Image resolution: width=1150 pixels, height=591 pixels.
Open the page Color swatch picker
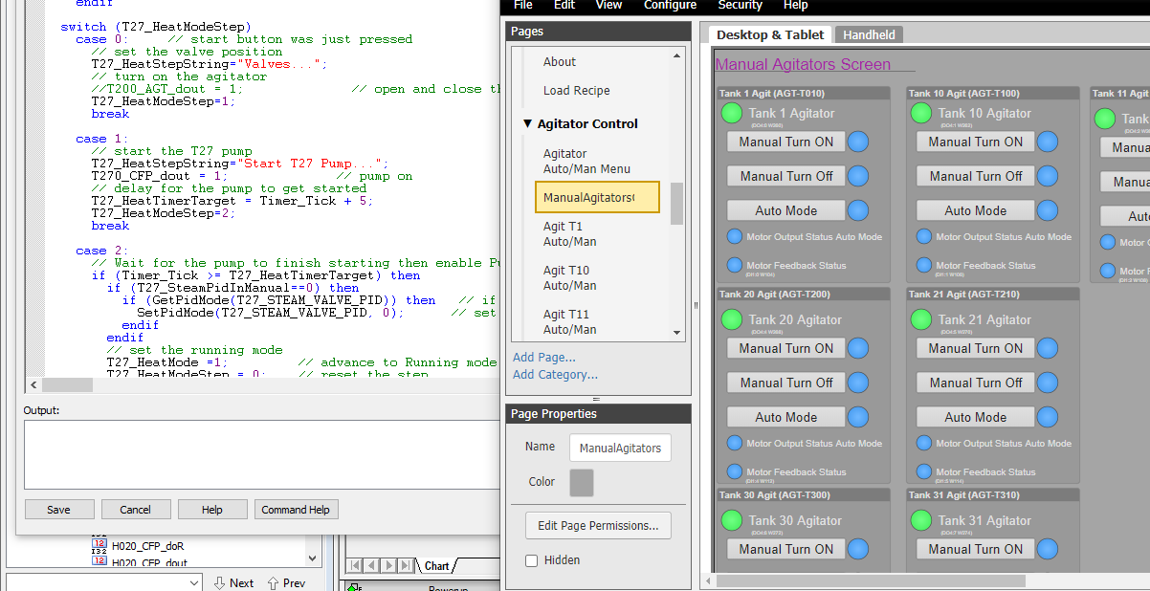point(581,482)
